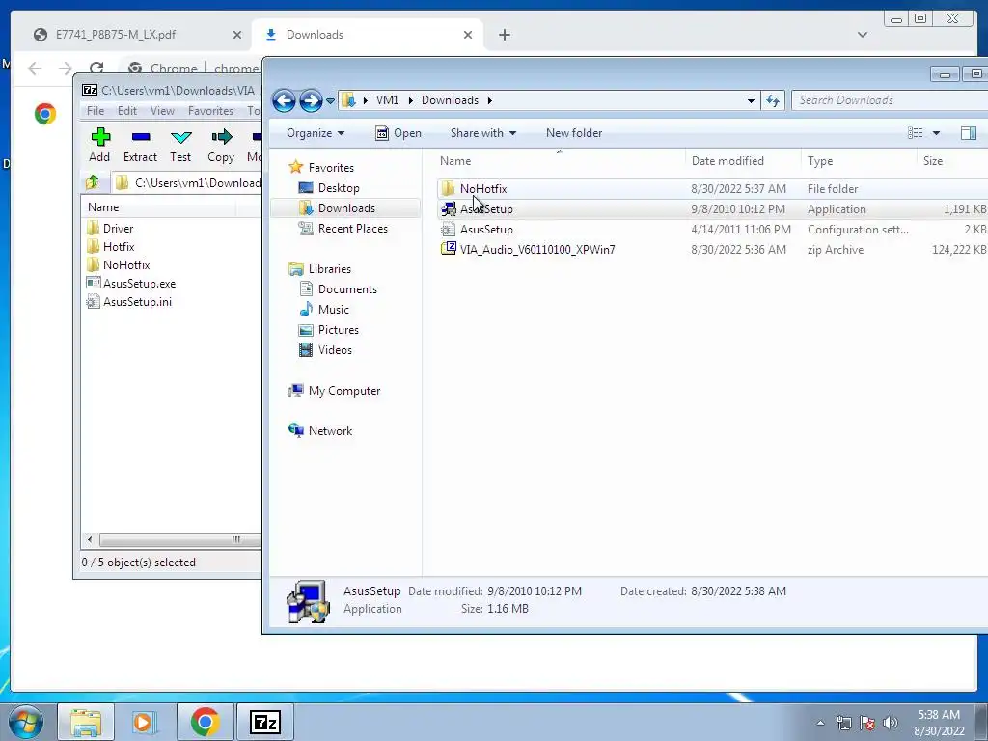
Task: Open the Organize dropdown menu
Action: point(316,133)
